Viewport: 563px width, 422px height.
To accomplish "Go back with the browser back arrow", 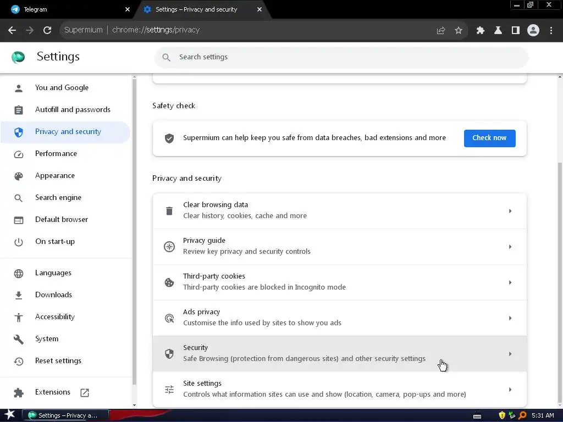I will tap(12, 30).
